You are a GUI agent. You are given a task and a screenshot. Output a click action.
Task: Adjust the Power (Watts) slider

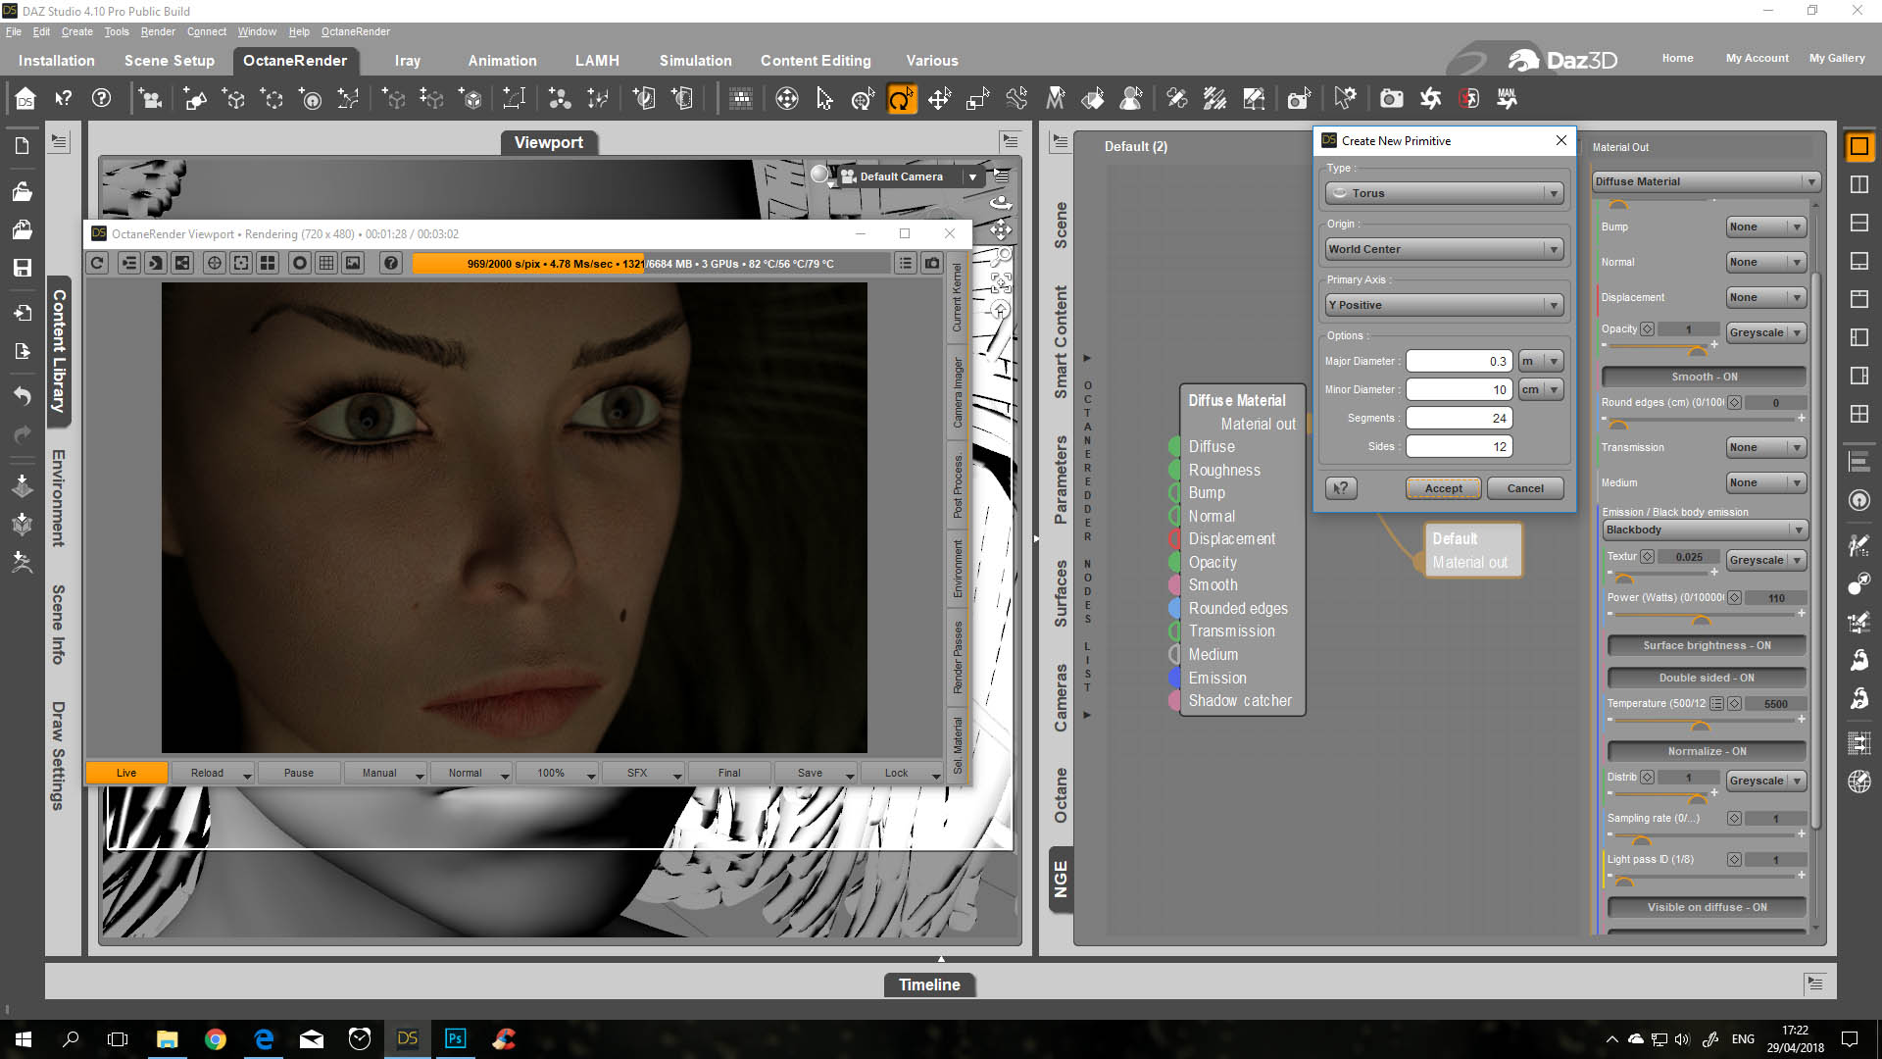pos(1701,618)
